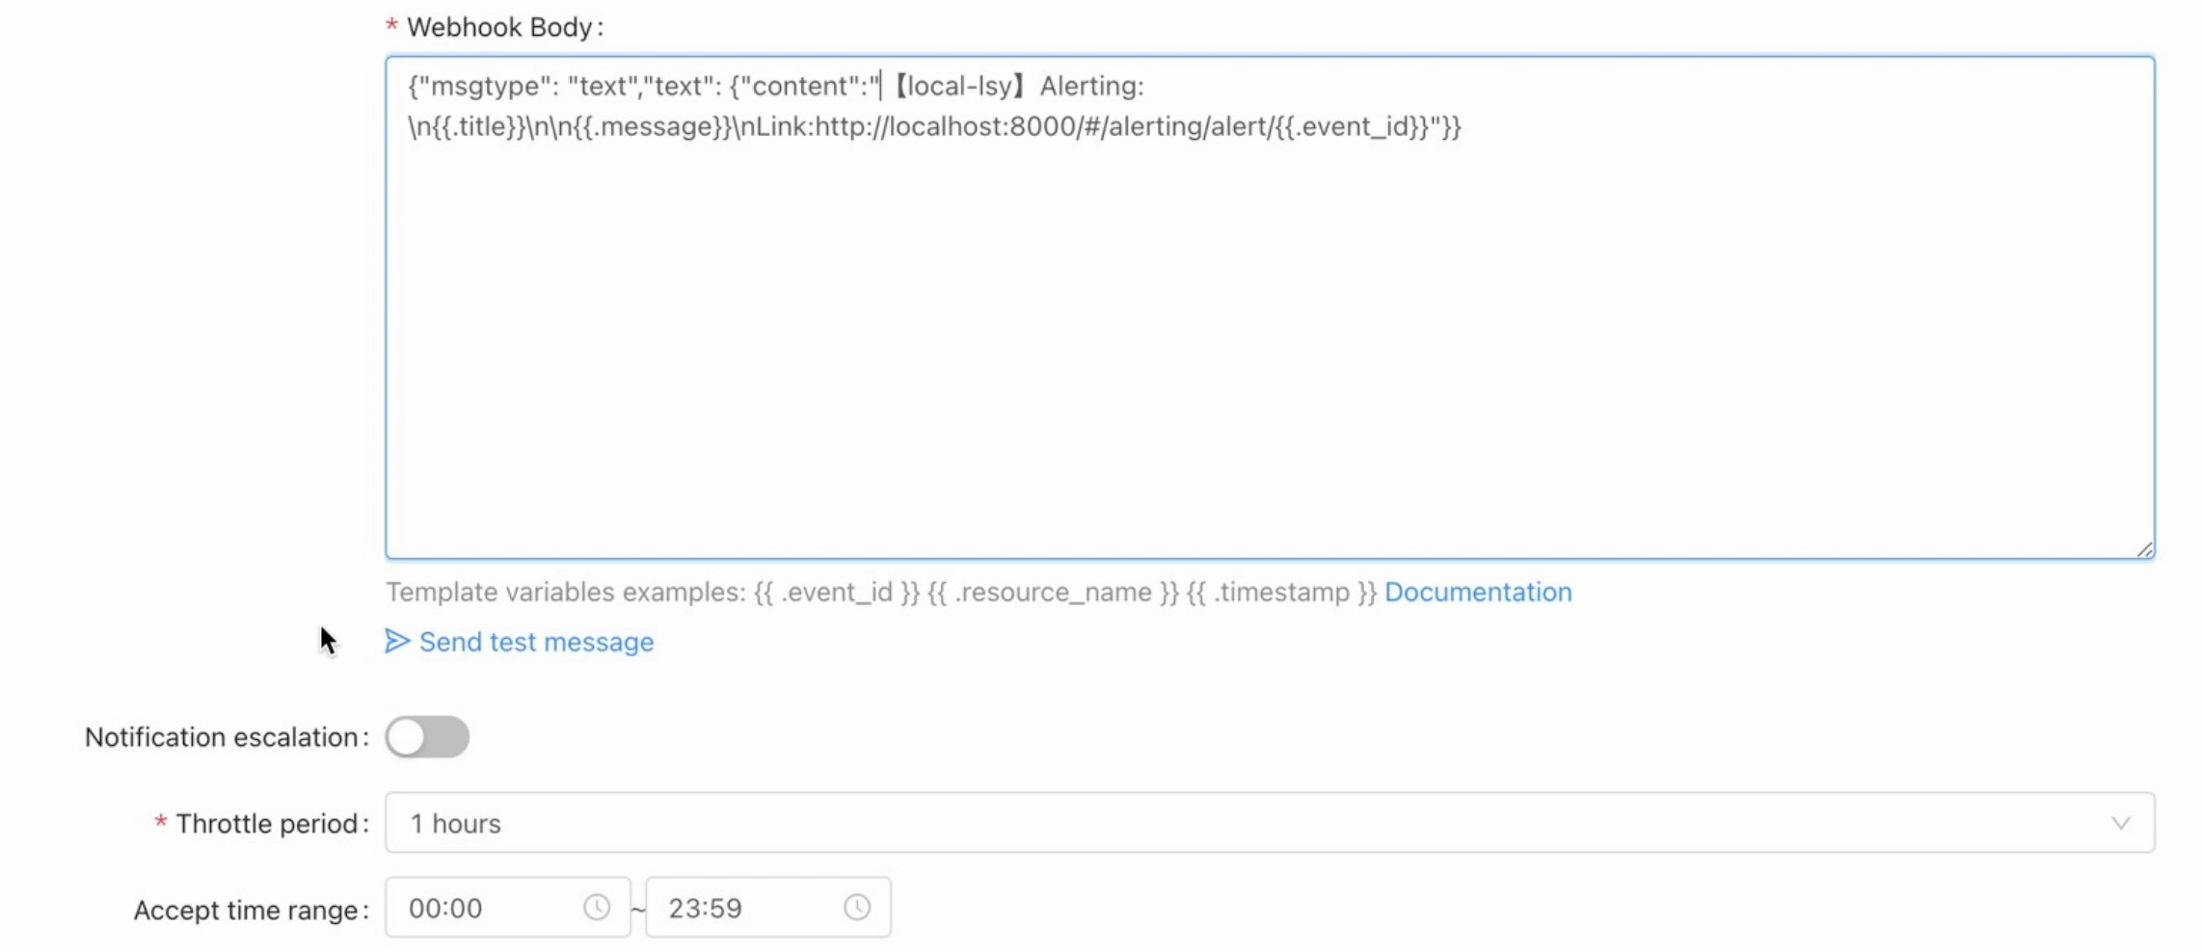
Task: Click the Send test message text
Action: pyautogui.click(x=536, y=643)
